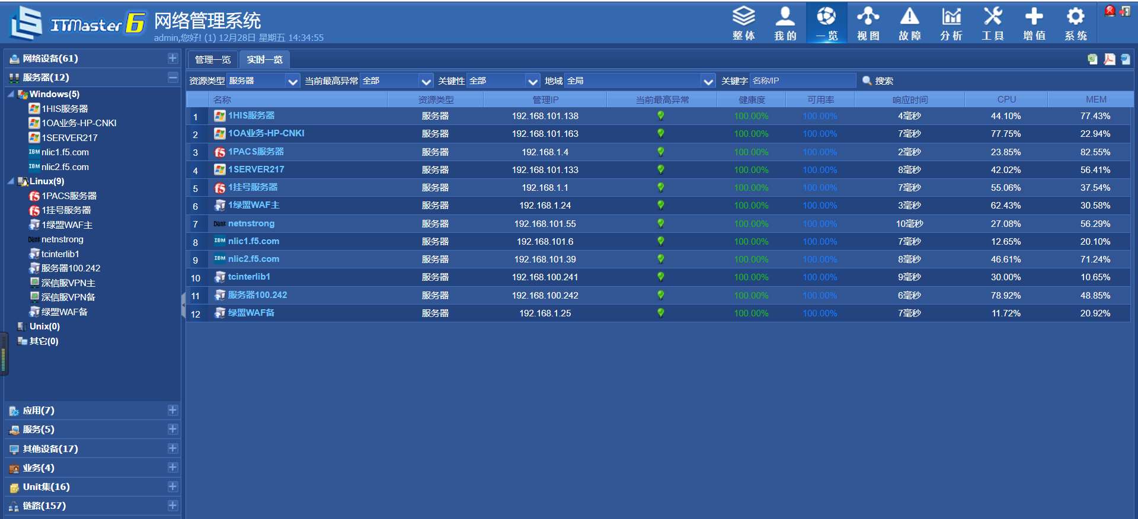
Task: Click IP address 192.168.101.55
Action: 545,224
